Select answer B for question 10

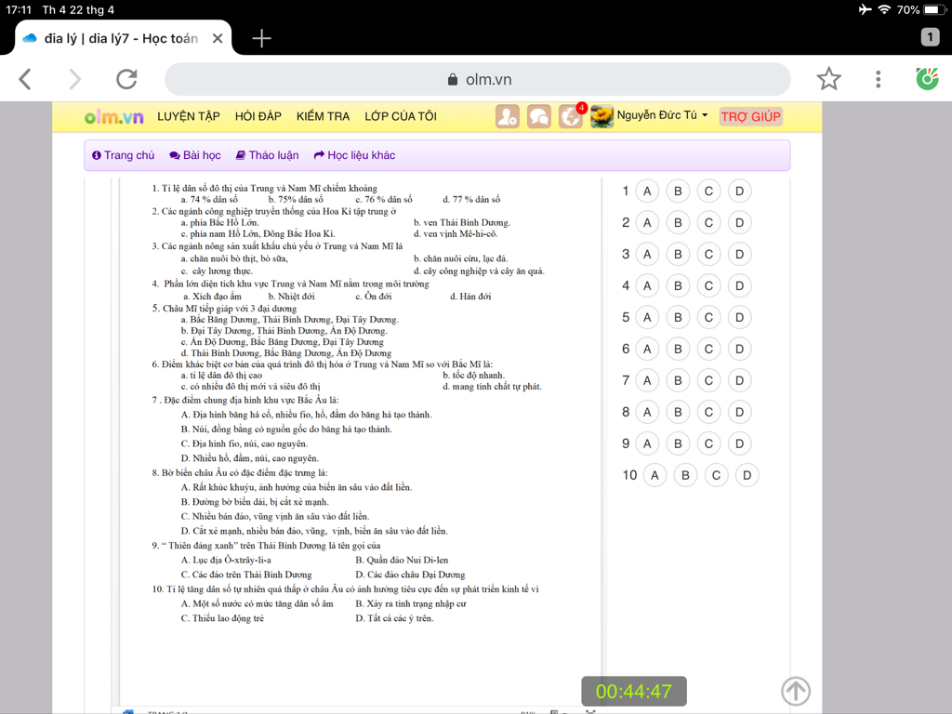pos(685,475)
